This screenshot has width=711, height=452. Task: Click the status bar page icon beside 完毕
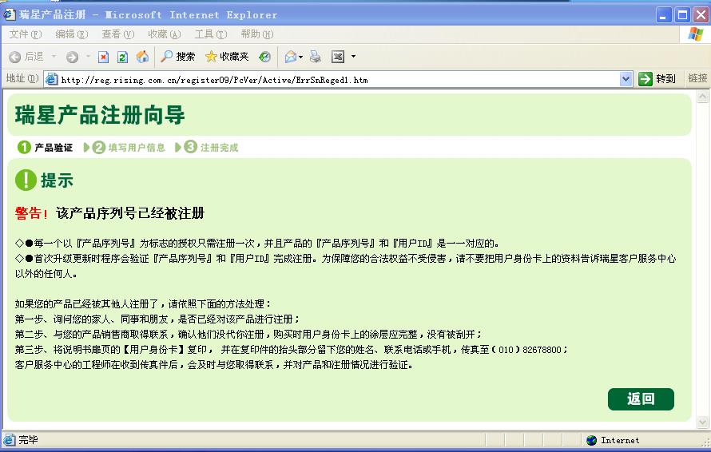[x=9, y=440]
